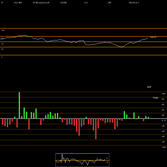Click the '(Moelis & C' title text

(134, 3)
